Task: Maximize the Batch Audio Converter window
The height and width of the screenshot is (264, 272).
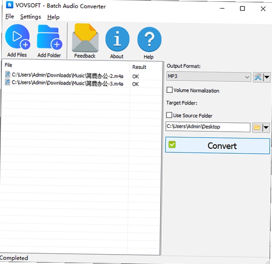Action: click(x=242, y=9)
